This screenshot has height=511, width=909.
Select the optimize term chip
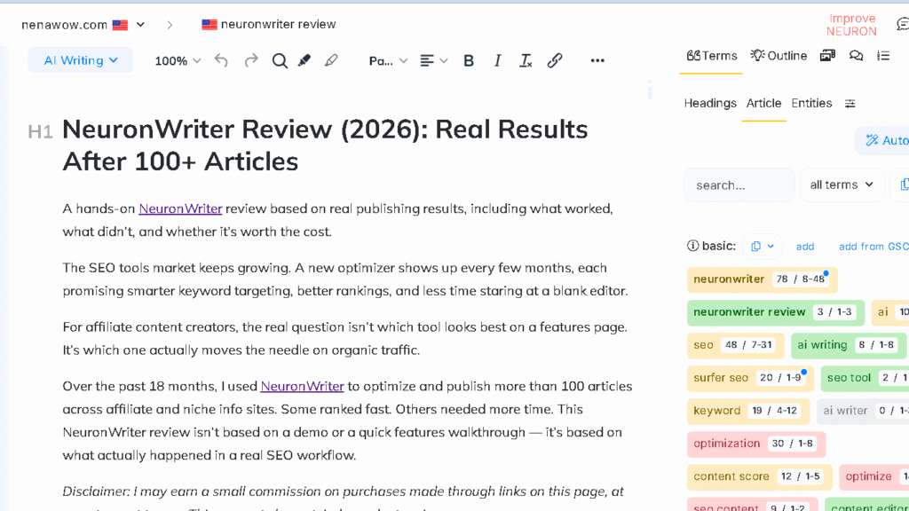tap(874, 477)
